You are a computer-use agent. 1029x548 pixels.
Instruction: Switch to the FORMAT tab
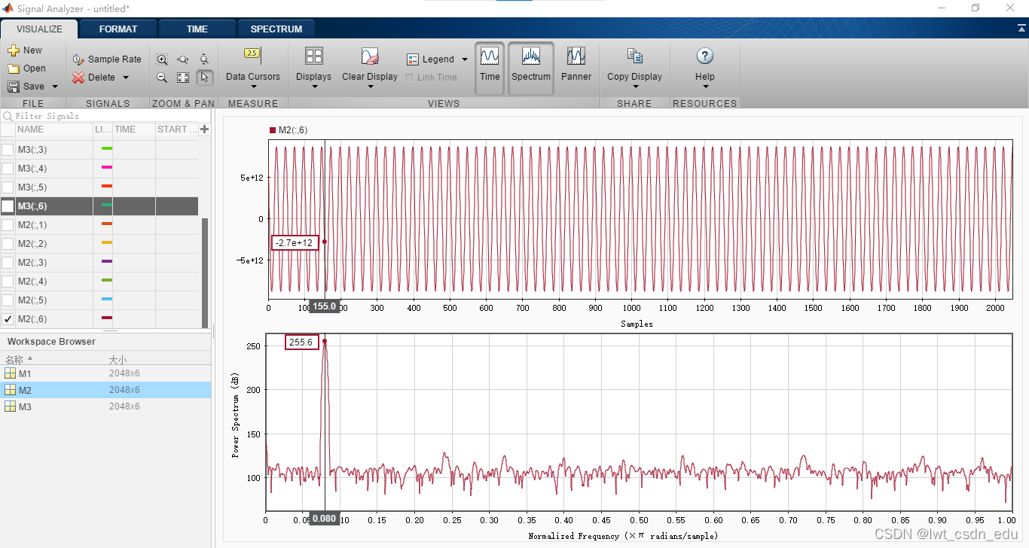coord(118,29)
